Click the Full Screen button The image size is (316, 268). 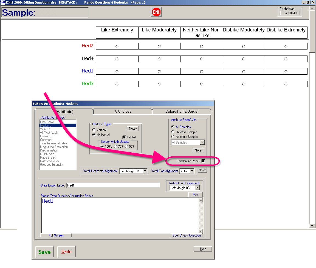(56, 235)
